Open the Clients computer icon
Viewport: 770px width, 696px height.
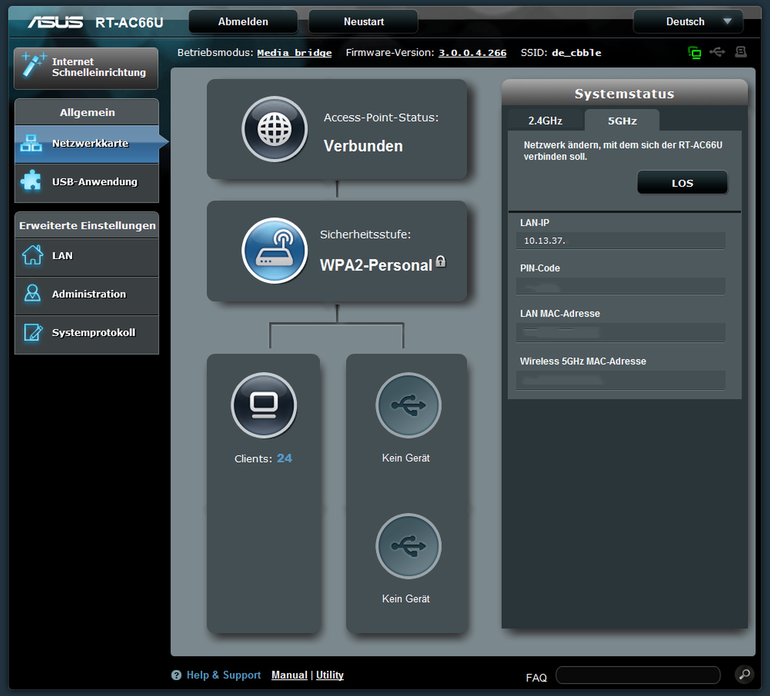tap(263, 405)
